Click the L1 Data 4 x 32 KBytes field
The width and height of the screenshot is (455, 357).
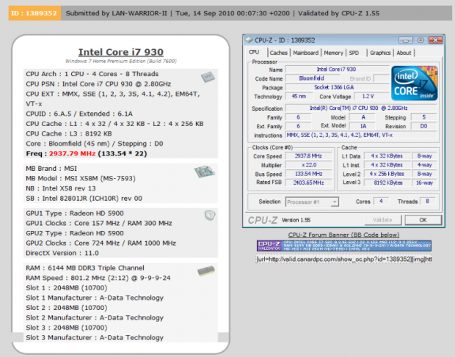point(387,156)
